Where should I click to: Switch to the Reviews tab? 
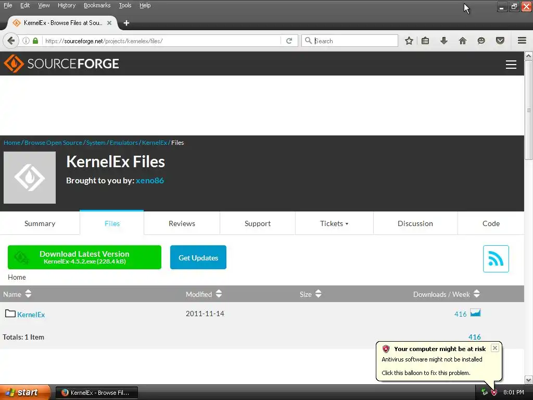tap(182, 223)
